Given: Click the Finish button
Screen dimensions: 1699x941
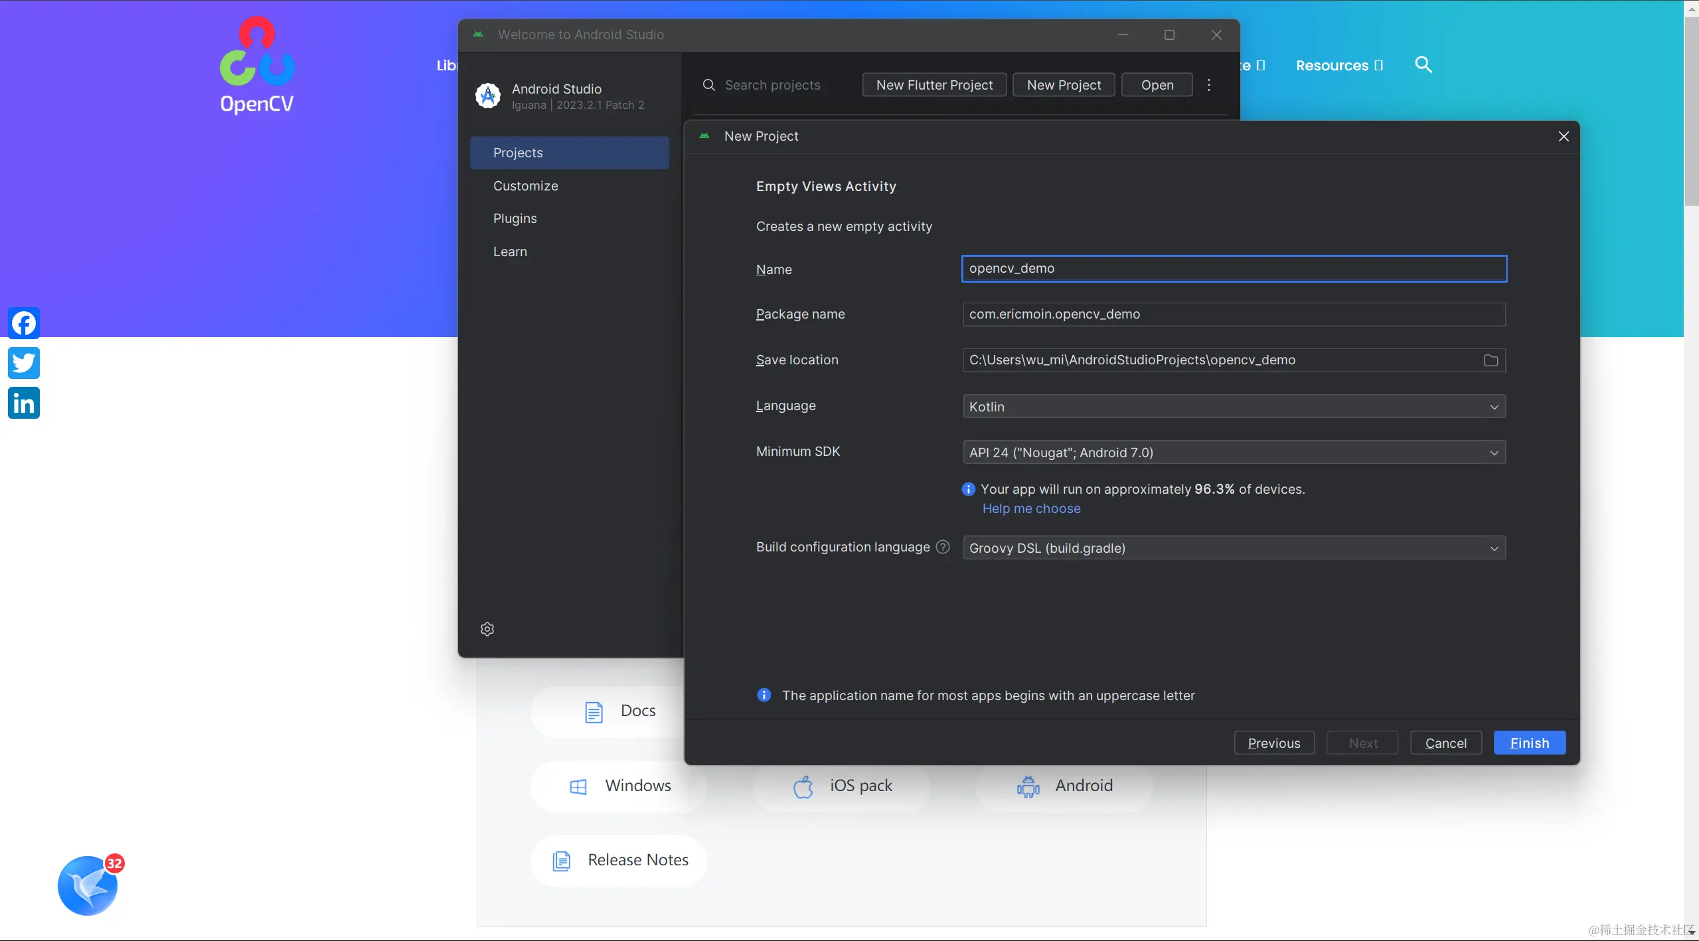Looking at the screenshot, I should [x=1530, y=743].
